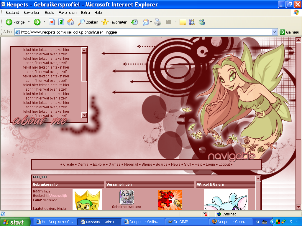This screenshot has width=302, height=226.
Task: Print the page using the printer icon
Action: (x=158, y=22)
